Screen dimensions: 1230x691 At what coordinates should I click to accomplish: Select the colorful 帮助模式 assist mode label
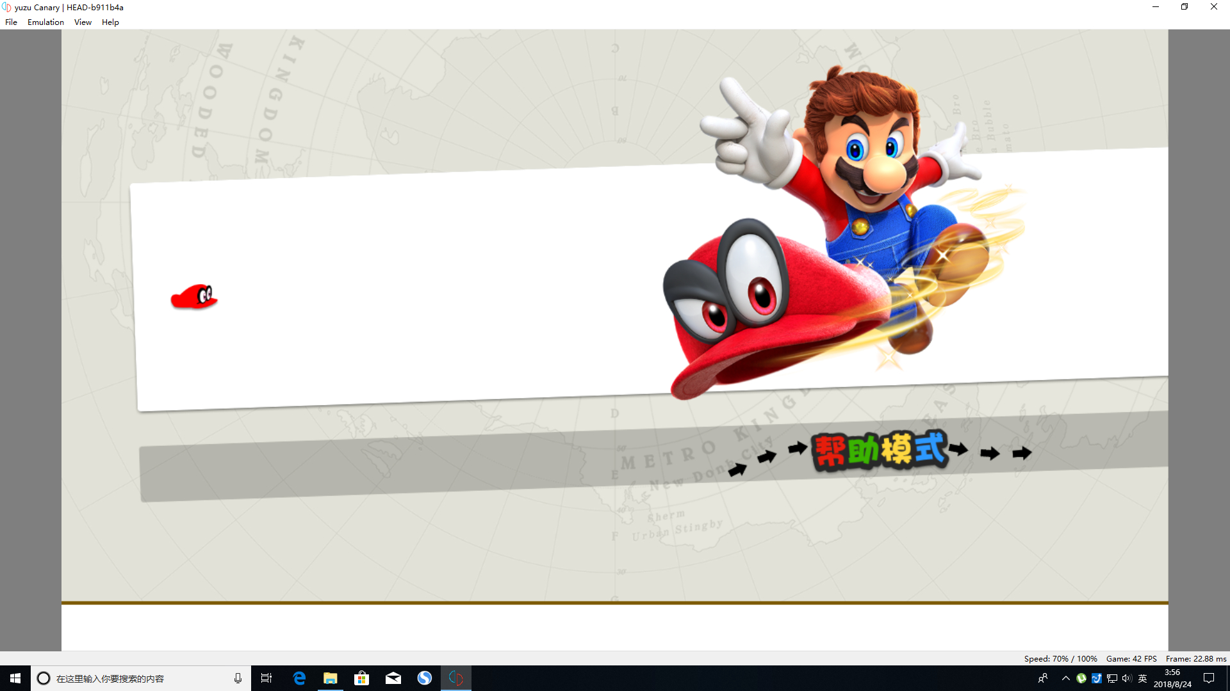(x=879, y=450)
